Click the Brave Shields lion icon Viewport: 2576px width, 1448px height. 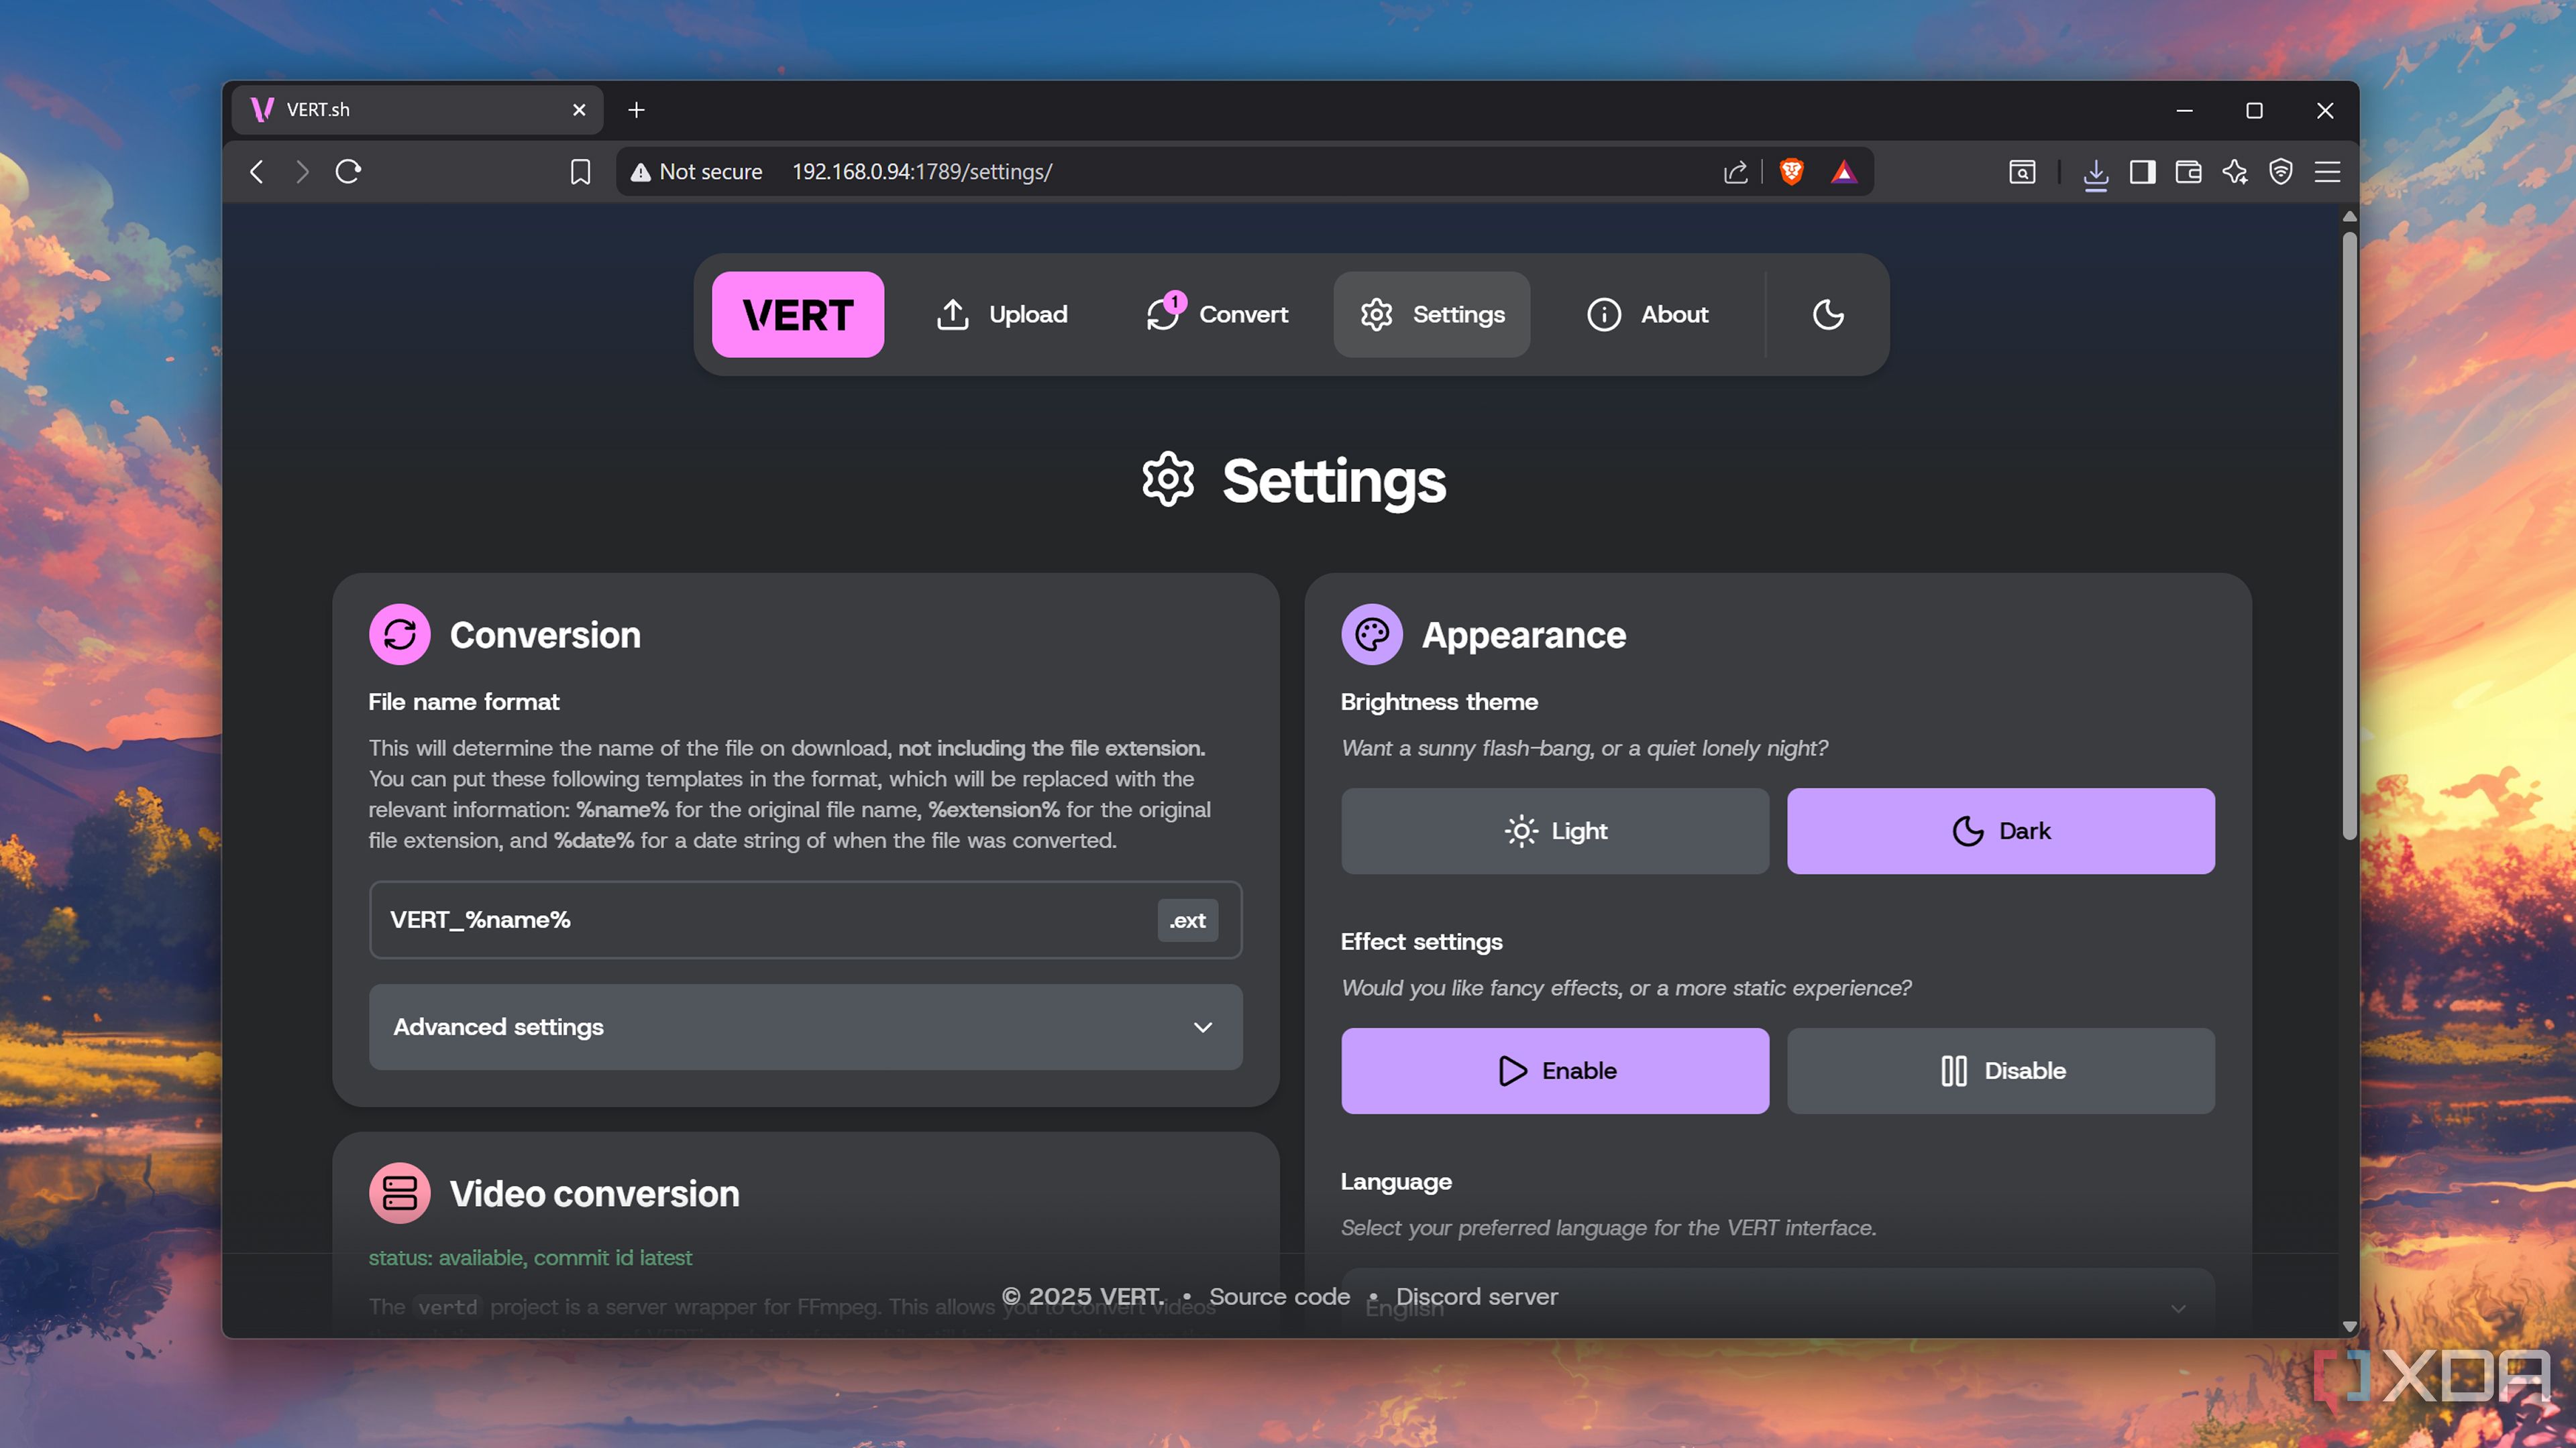[x=1791, y=172]
